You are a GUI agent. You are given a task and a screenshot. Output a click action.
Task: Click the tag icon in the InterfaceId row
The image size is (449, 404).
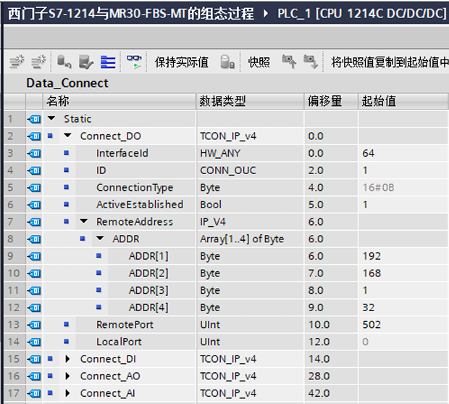(x=34, y=153)
